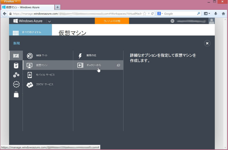Click the クレジットの状態 orange button
228x150 pixels.
[112, 21]
